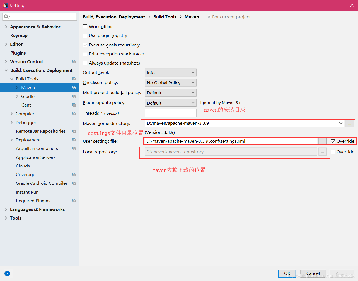
Task: Expand Appearance & Behavior section
Action: 6,27
